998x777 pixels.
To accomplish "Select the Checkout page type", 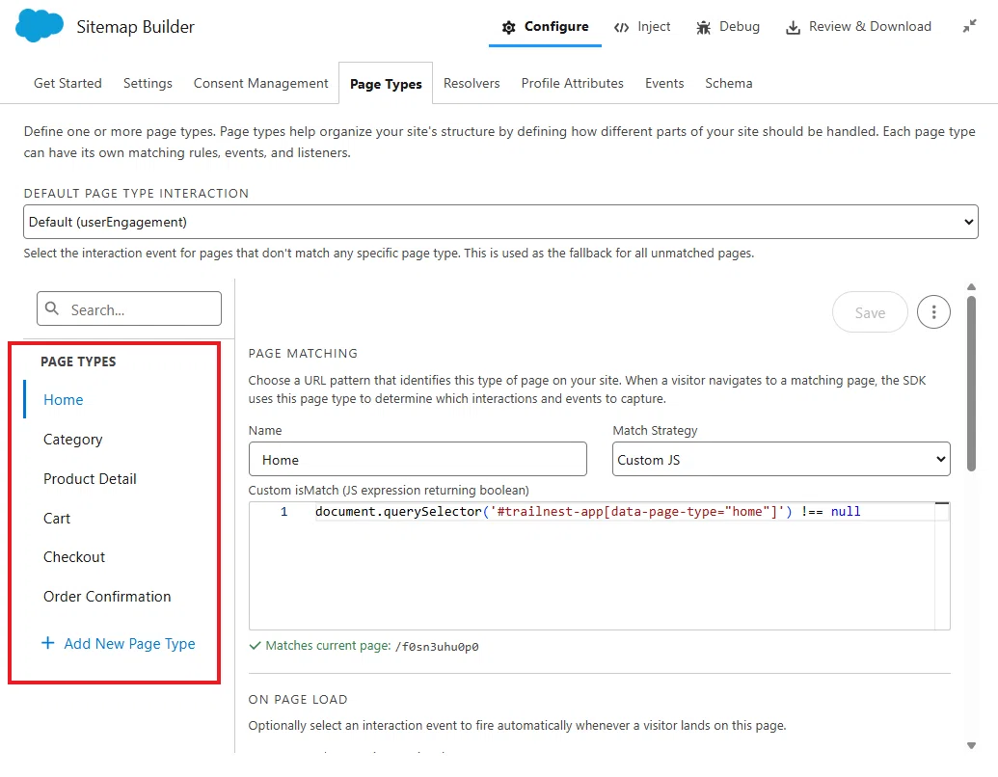I will pyautogui.click(x=74, y=557).
